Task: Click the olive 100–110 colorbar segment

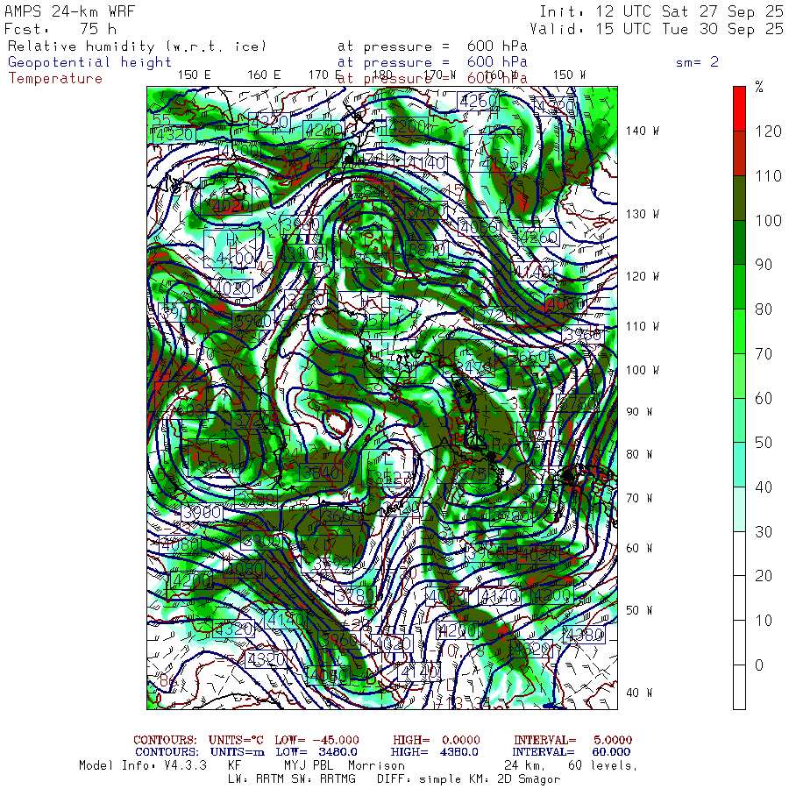Action: (x=739, y=198)
